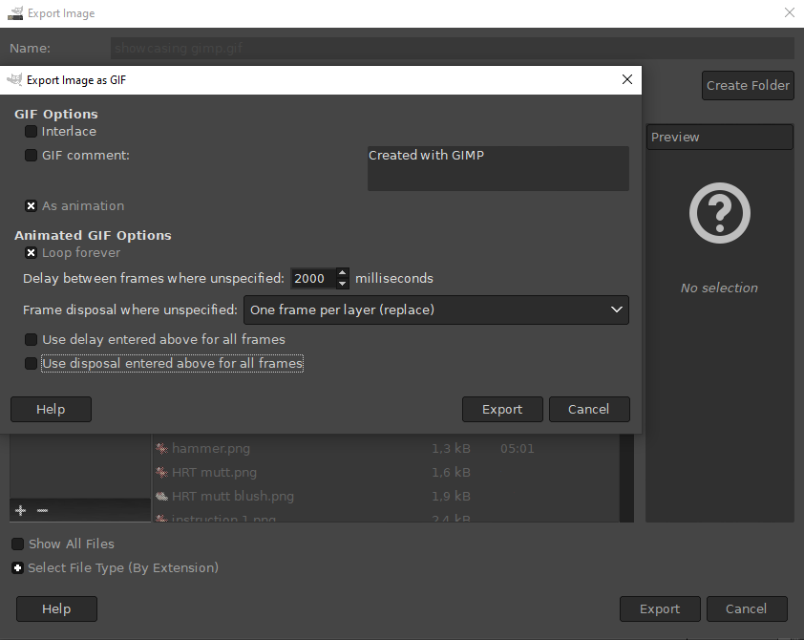Close the Export Image window
804x640 pixels.
pos(790,12)
